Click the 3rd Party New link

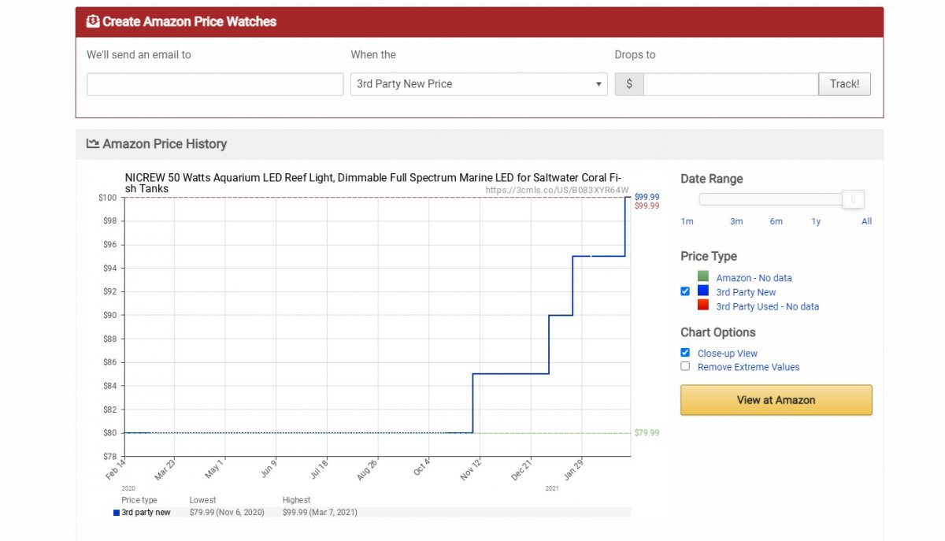click(x=746, y=292)
